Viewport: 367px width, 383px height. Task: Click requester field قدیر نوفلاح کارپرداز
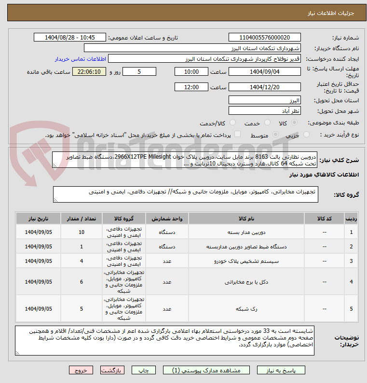[204, 59]
